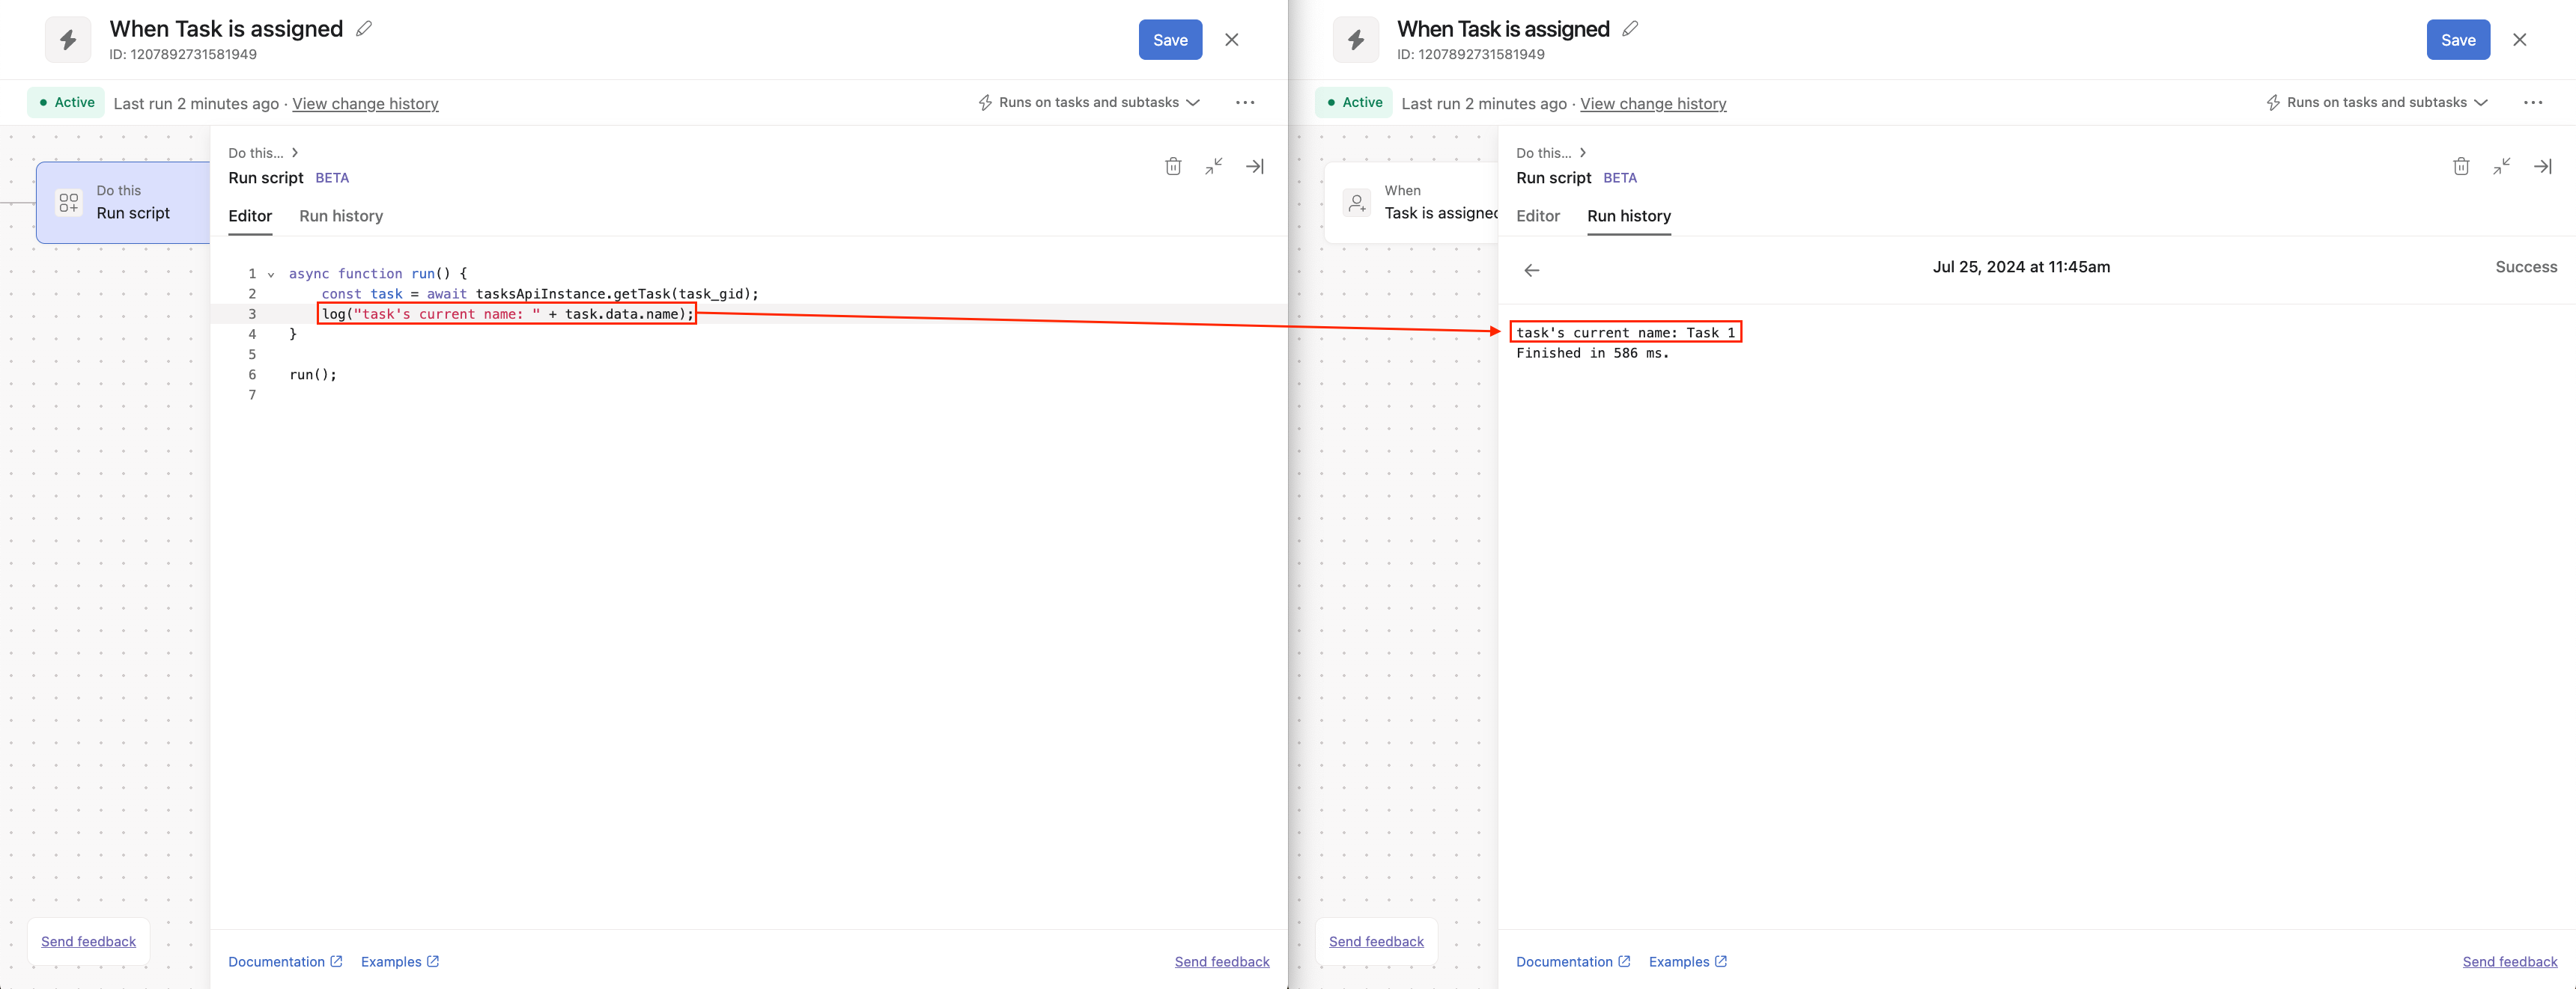Click "task's current name: Task 1" output
The height and width of the screenshot is (989, 2576).
tap(1626, 333)
